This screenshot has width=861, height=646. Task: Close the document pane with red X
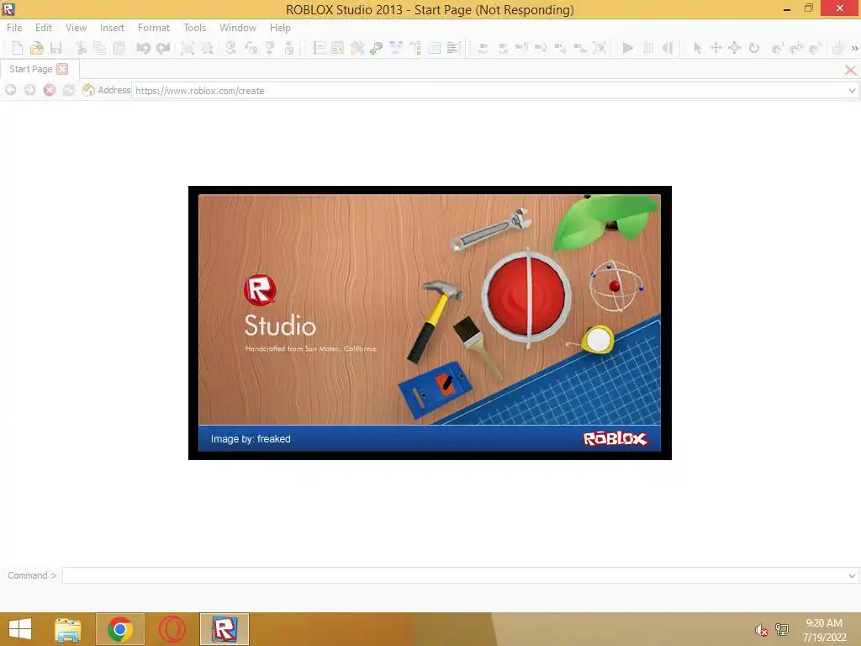tap(851, 70)
